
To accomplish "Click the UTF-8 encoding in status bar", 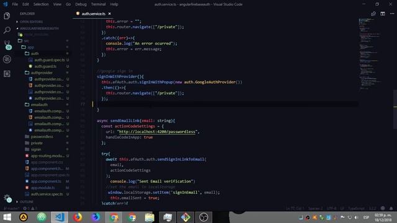I will [x=331, y=209].
